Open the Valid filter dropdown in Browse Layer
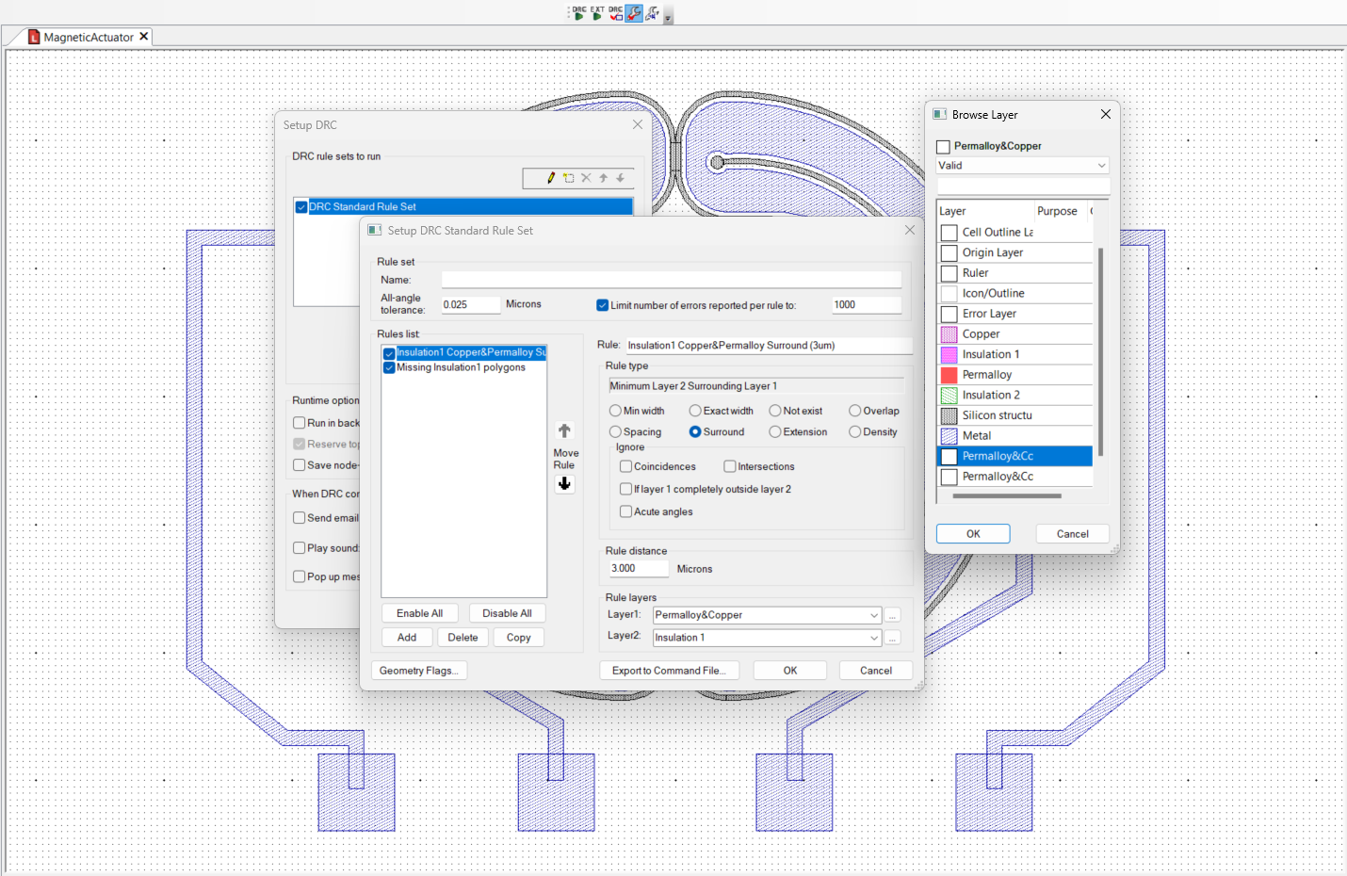The image size is (1347, 876). (1100, 165)
